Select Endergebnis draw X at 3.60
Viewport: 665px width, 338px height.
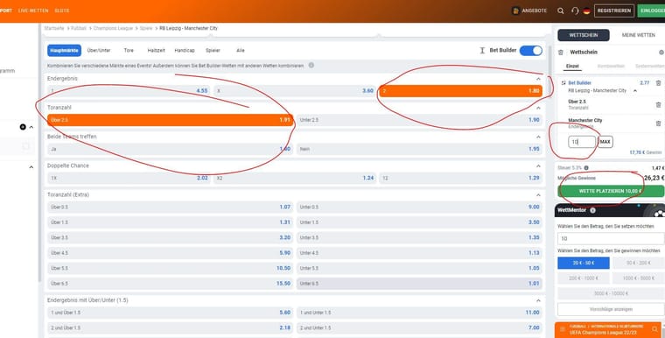(x=295, y=91)
